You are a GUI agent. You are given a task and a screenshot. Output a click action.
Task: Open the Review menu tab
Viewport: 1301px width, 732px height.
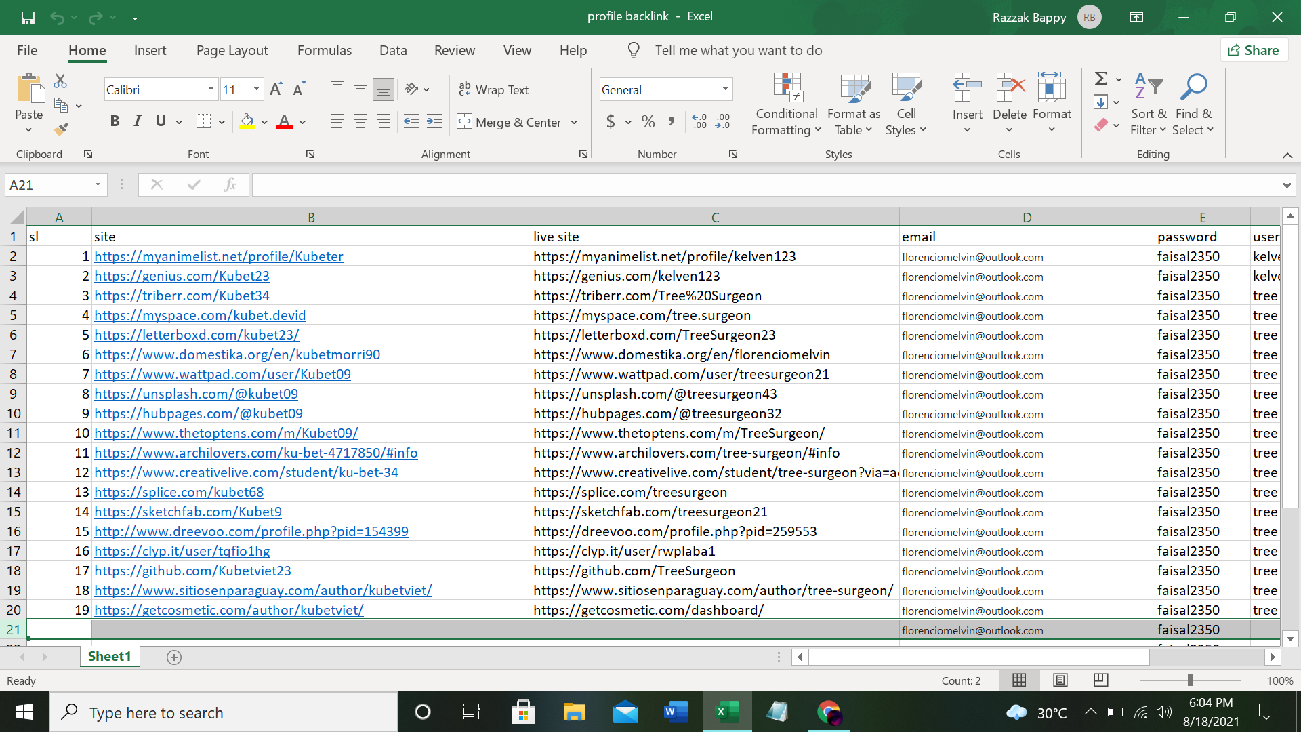[x=454, y=49]
